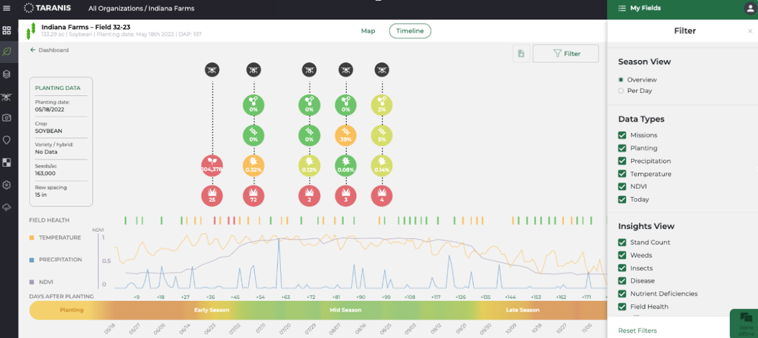Open the nutrient deficiency bubble showing 2%

(x=382, y=105)
